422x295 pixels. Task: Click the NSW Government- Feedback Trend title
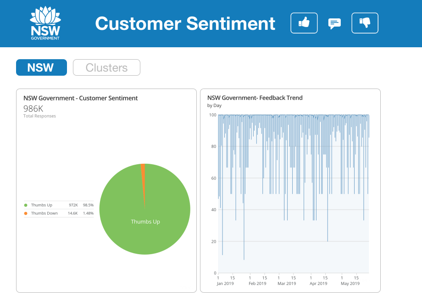tap(255, 98)
